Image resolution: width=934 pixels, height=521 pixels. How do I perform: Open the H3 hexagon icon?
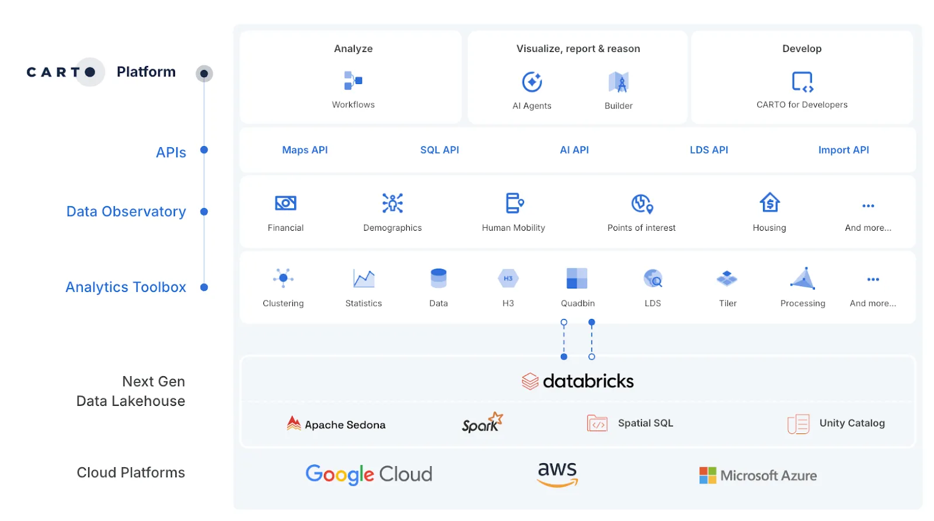(x=508, y=279)
